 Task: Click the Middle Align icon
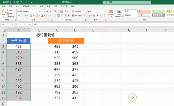coord(59,11)
